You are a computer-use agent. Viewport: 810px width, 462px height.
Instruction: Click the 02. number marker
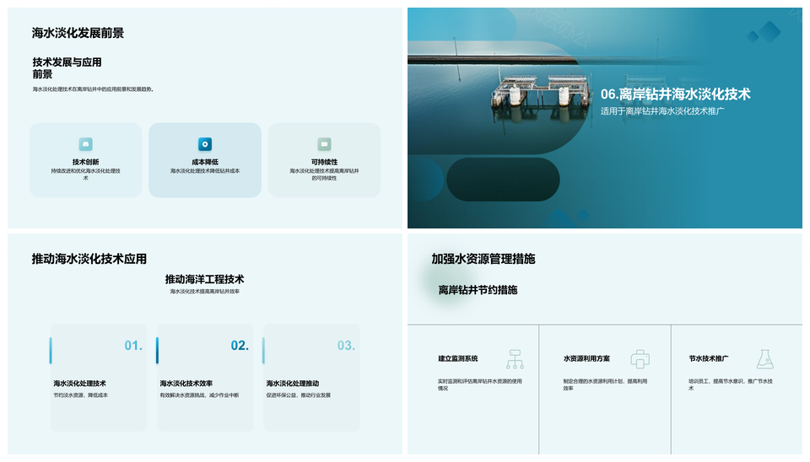point(240,346)
